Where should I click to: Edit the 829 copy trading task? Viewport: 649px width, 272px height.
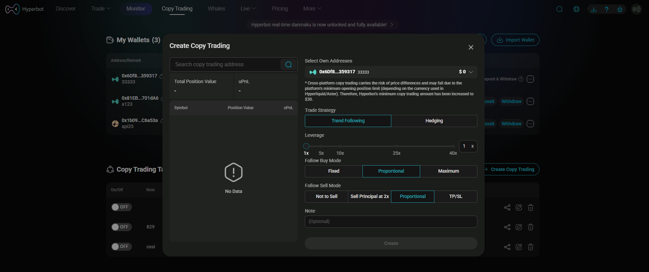pos(519,227)
